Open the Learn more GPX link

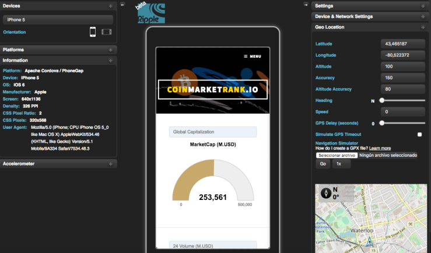pyautogui.click(x=380, y=149)
